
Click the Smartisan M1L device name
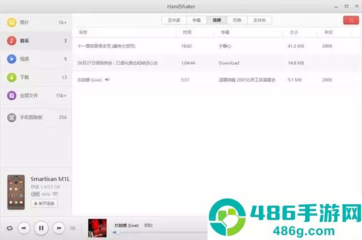click(x=50, y=179)
